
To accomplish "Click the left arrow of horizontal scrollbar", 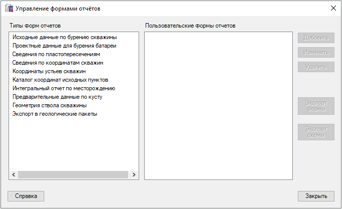I will 14,175.
